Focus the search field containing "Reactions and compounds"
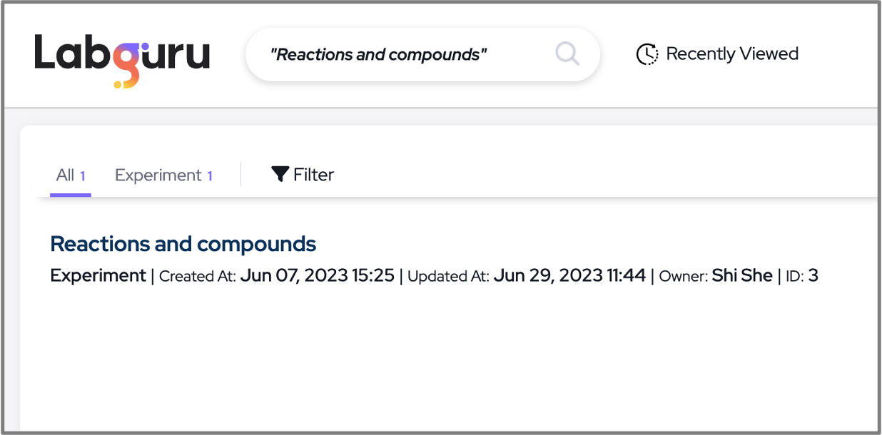The image size is (882, 435). point(400,55)
